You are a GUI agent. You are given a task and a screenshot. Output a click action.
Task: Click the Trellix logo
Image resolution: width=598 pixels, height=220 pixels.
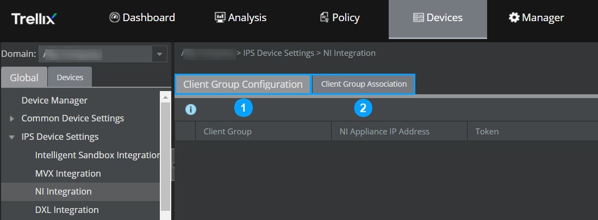click(x=34, y=18)
